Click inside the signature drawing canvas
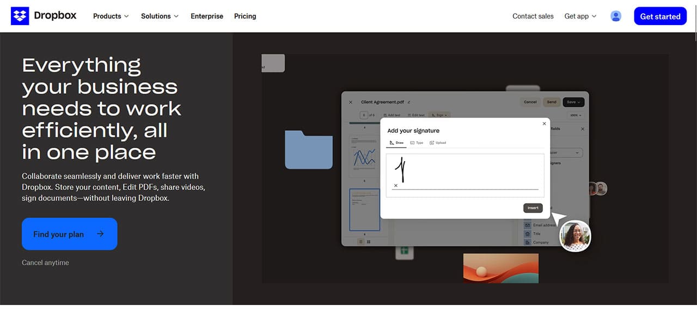Screen dimensions: 697x317 465,175
